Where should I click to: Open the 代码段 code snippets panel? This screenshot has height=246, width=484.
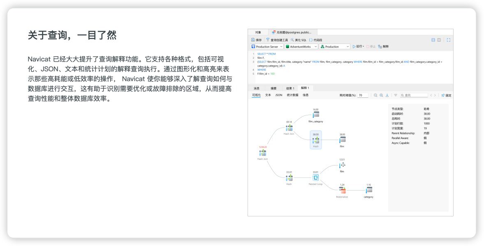point(315,40)
